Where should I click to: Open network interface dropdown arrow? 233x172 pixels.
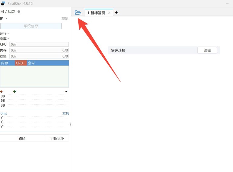[x=66, y=92]
